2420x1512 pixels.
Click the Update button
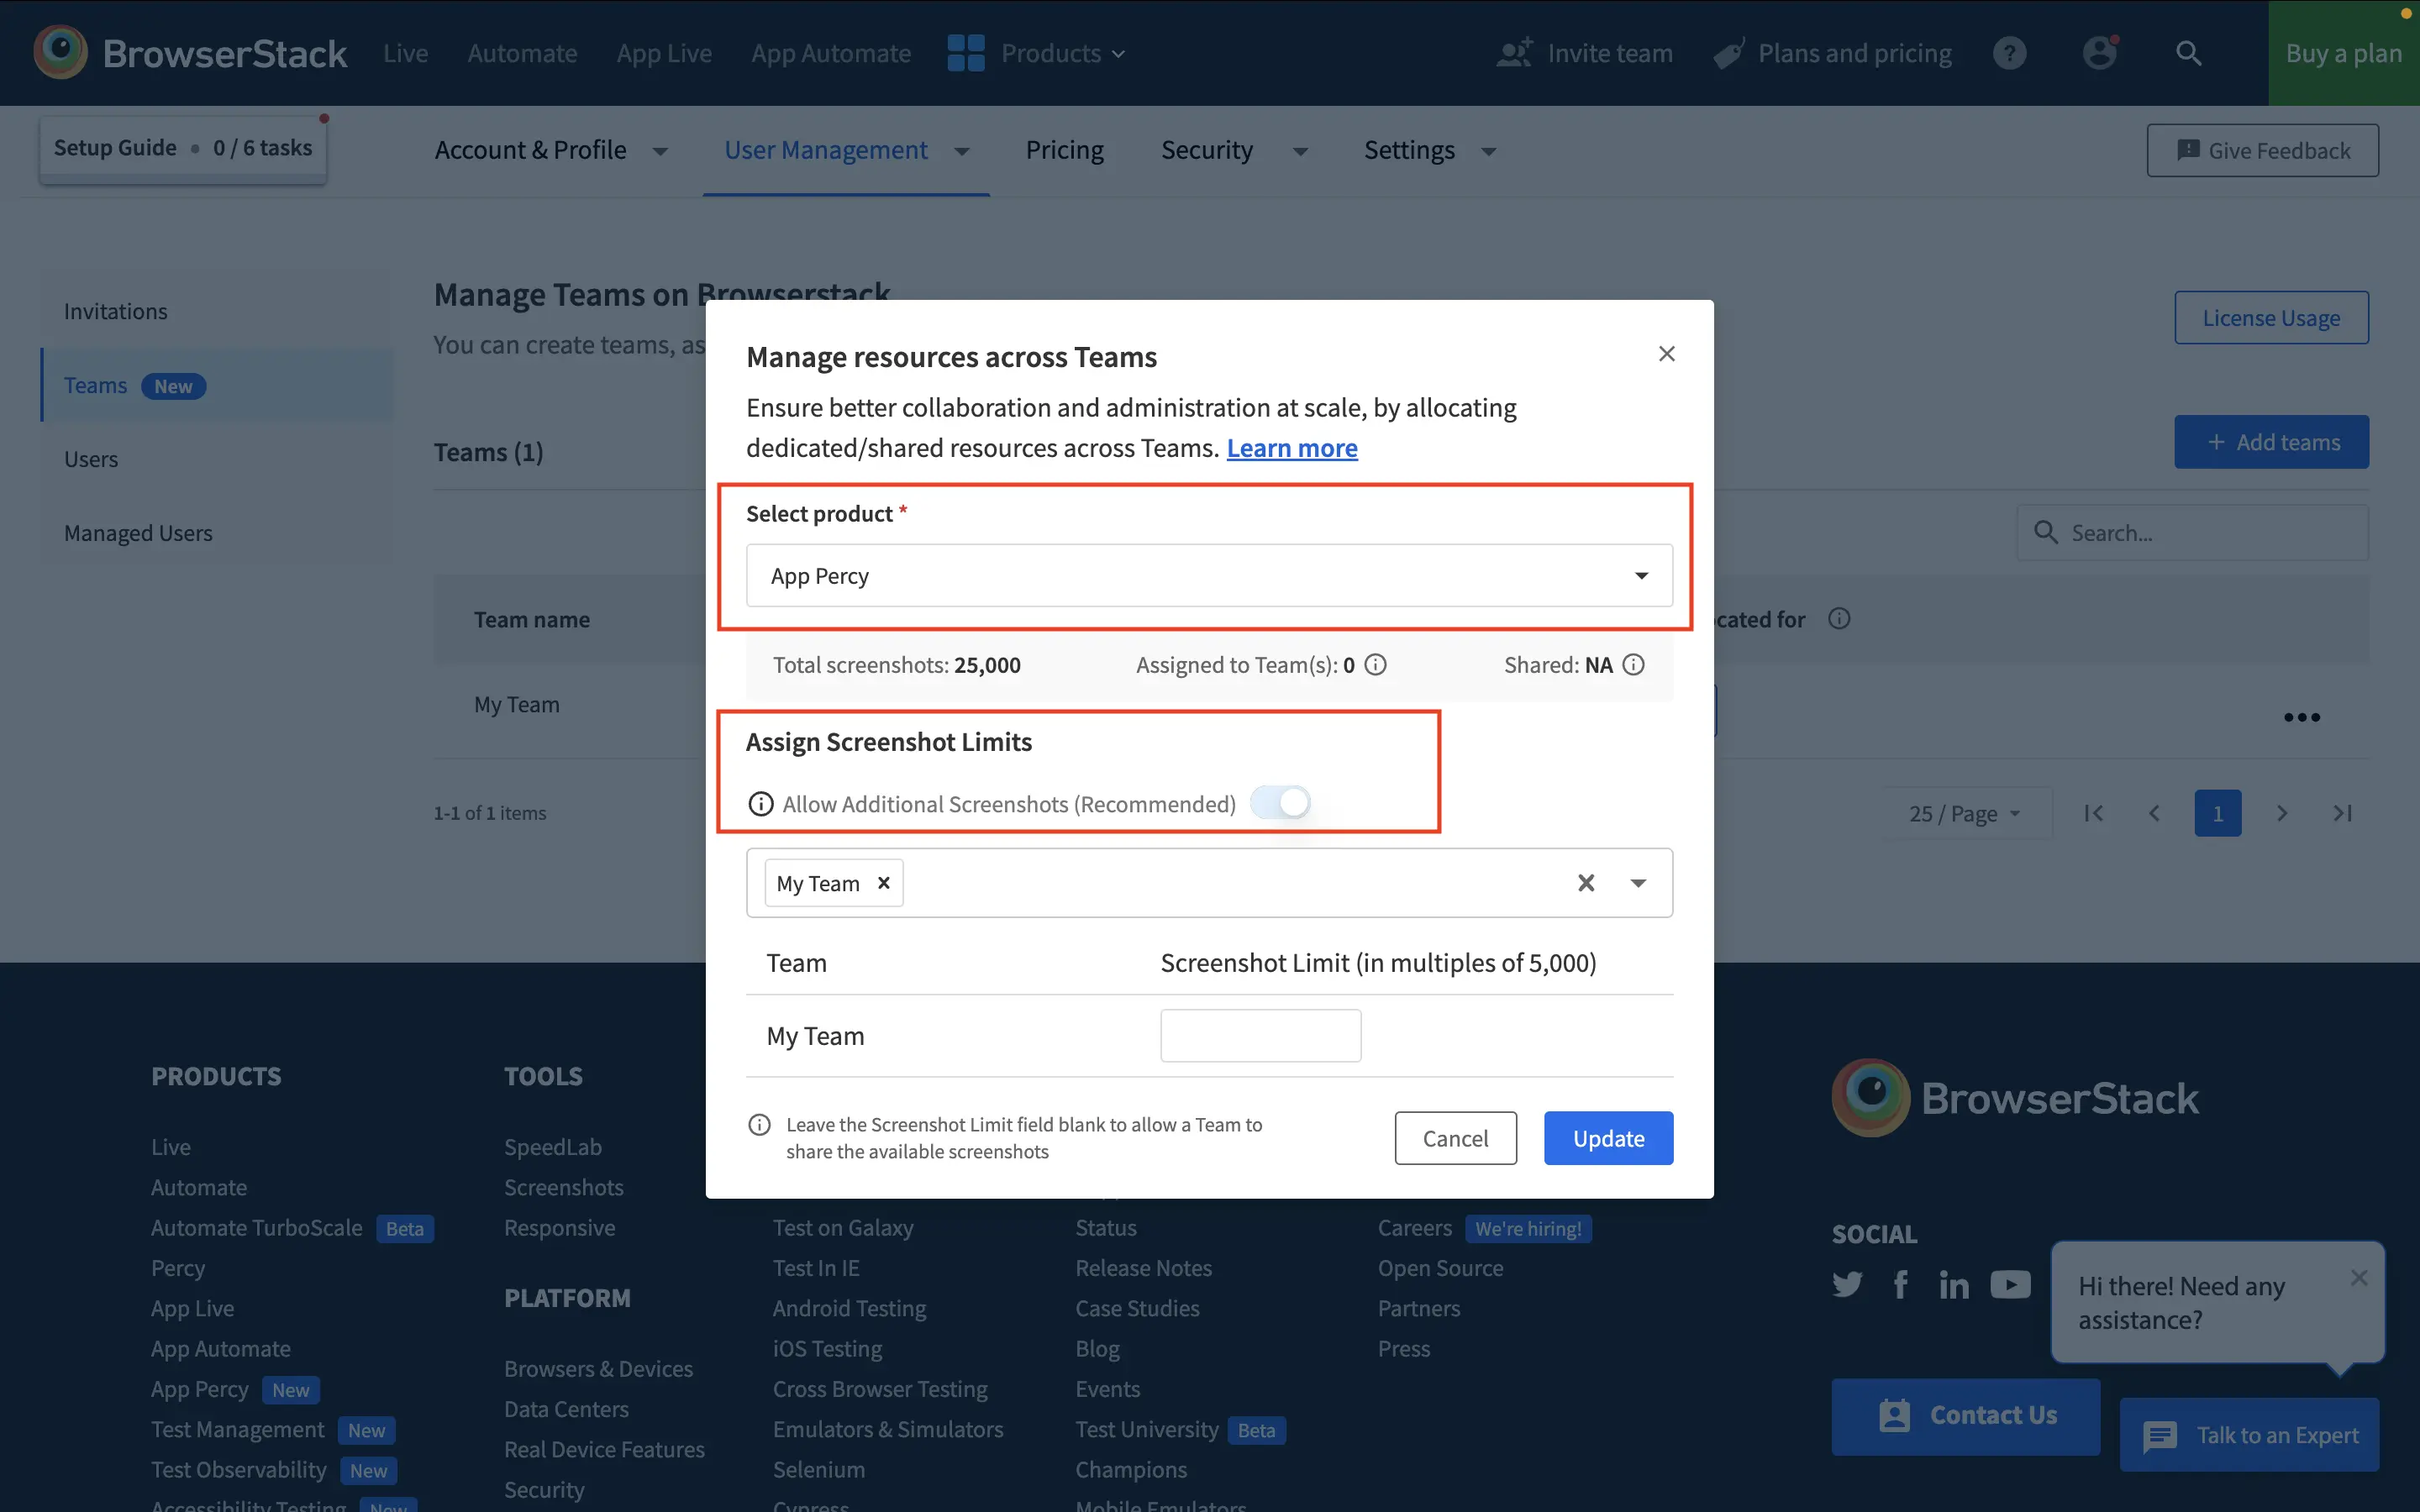click(1608, 1138)
